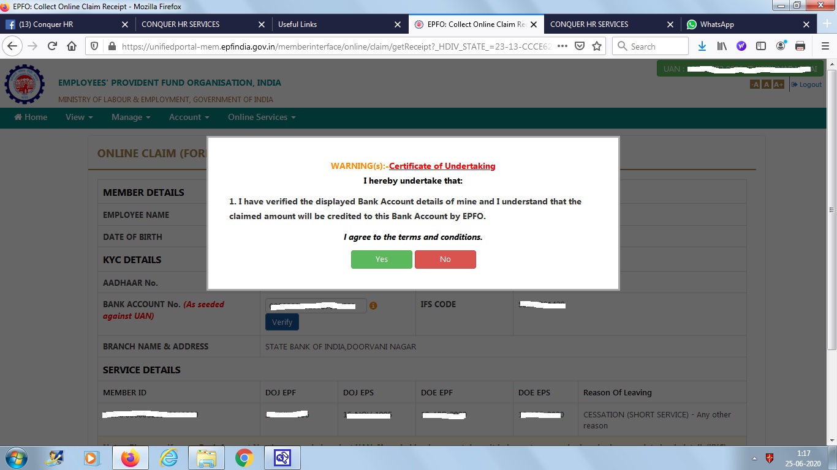
Task: Open Windows Media Player taskbar icon
Action: 92,458
